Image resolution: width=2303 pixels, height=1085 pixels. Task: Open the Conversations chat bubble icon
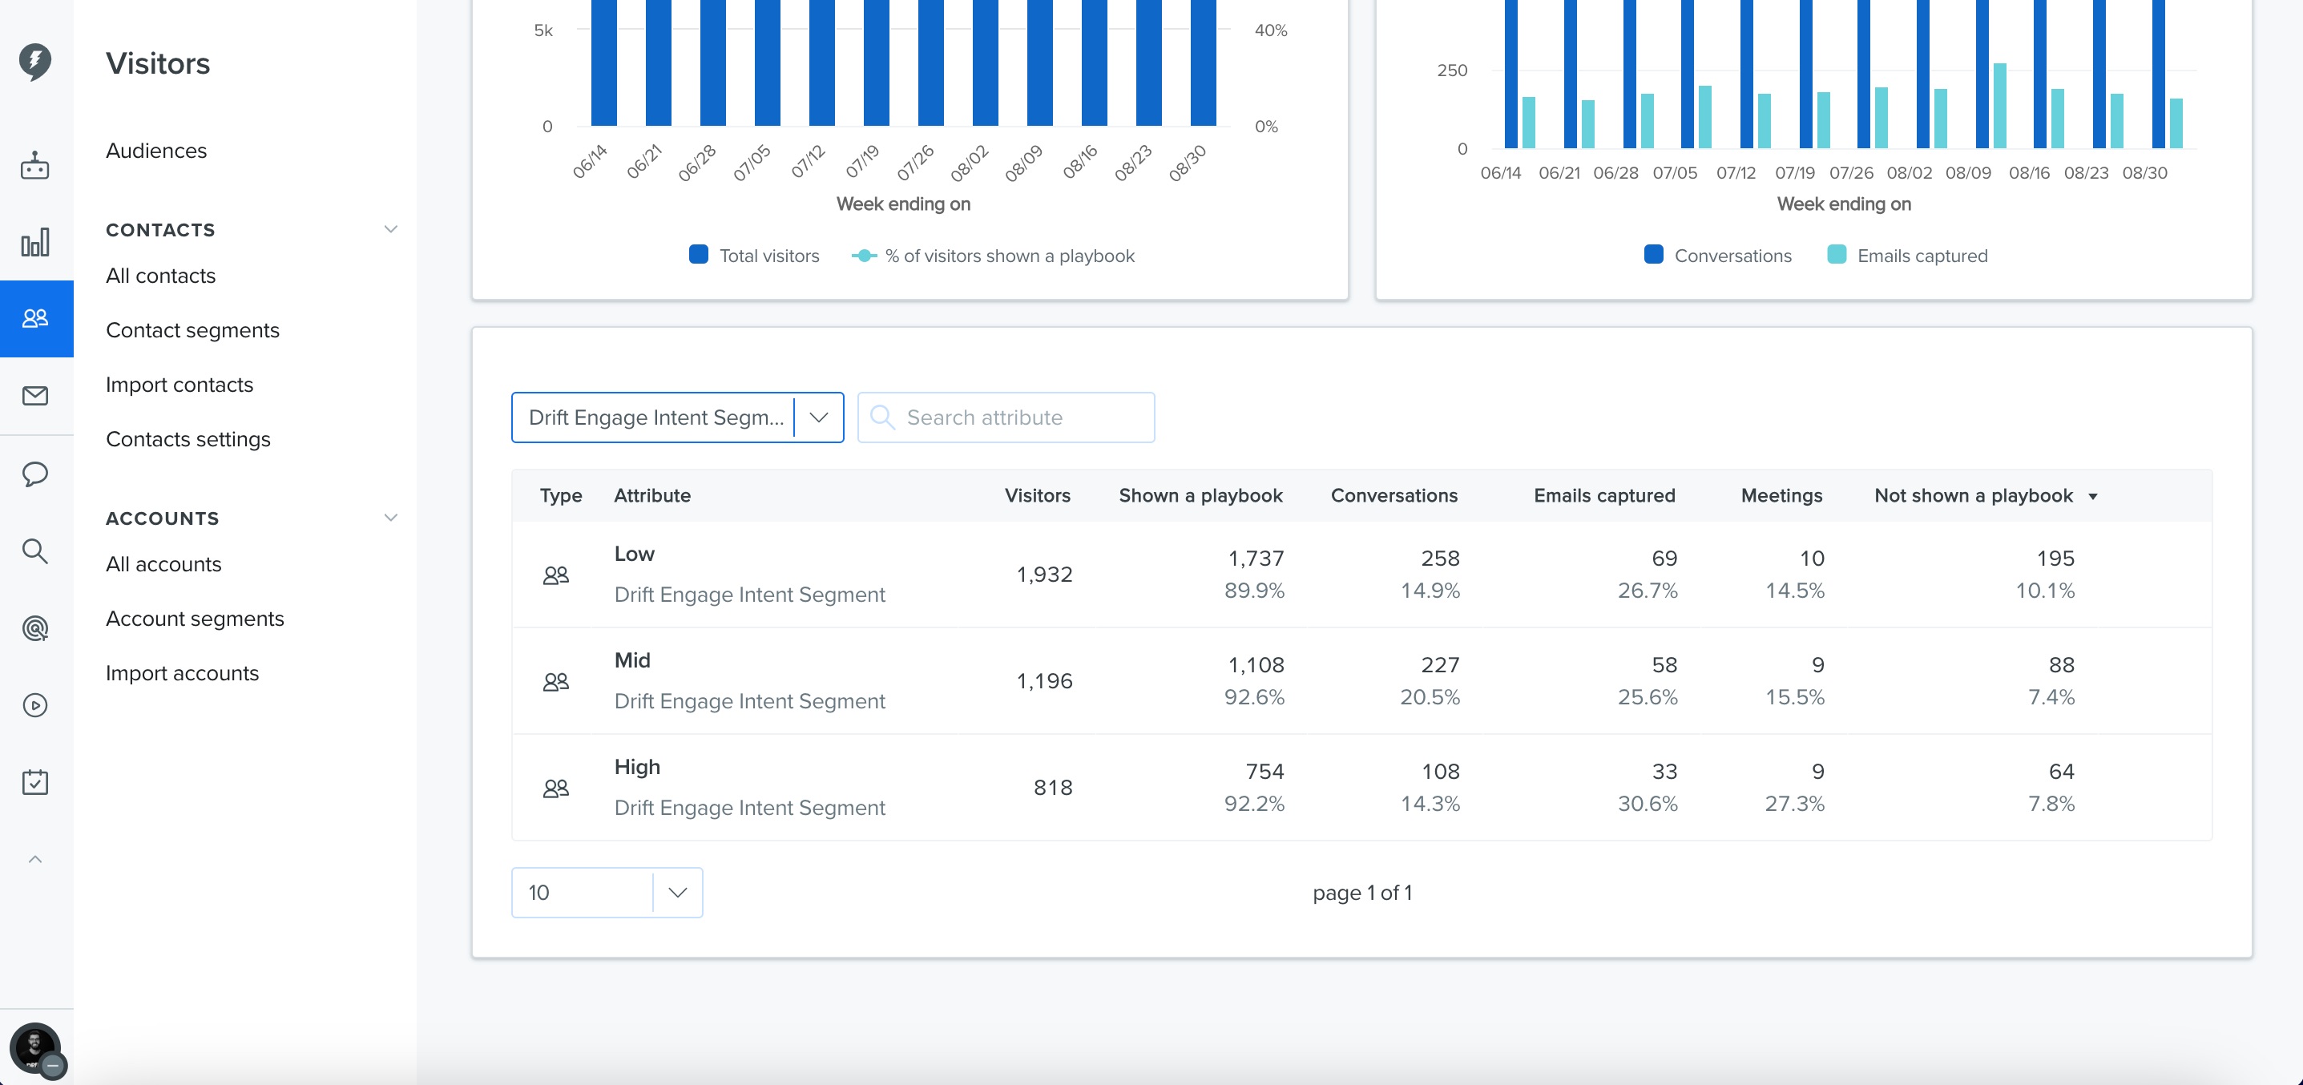pyautogui.click(x=35, y=474)
